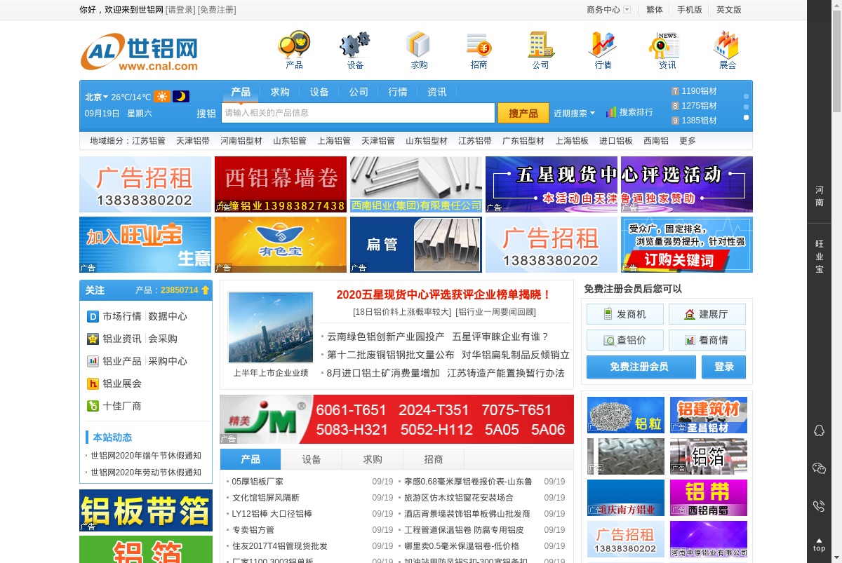Screen dimensions: 842x563
Task: Click the 搜产品 search button
Action: point(523,113)
